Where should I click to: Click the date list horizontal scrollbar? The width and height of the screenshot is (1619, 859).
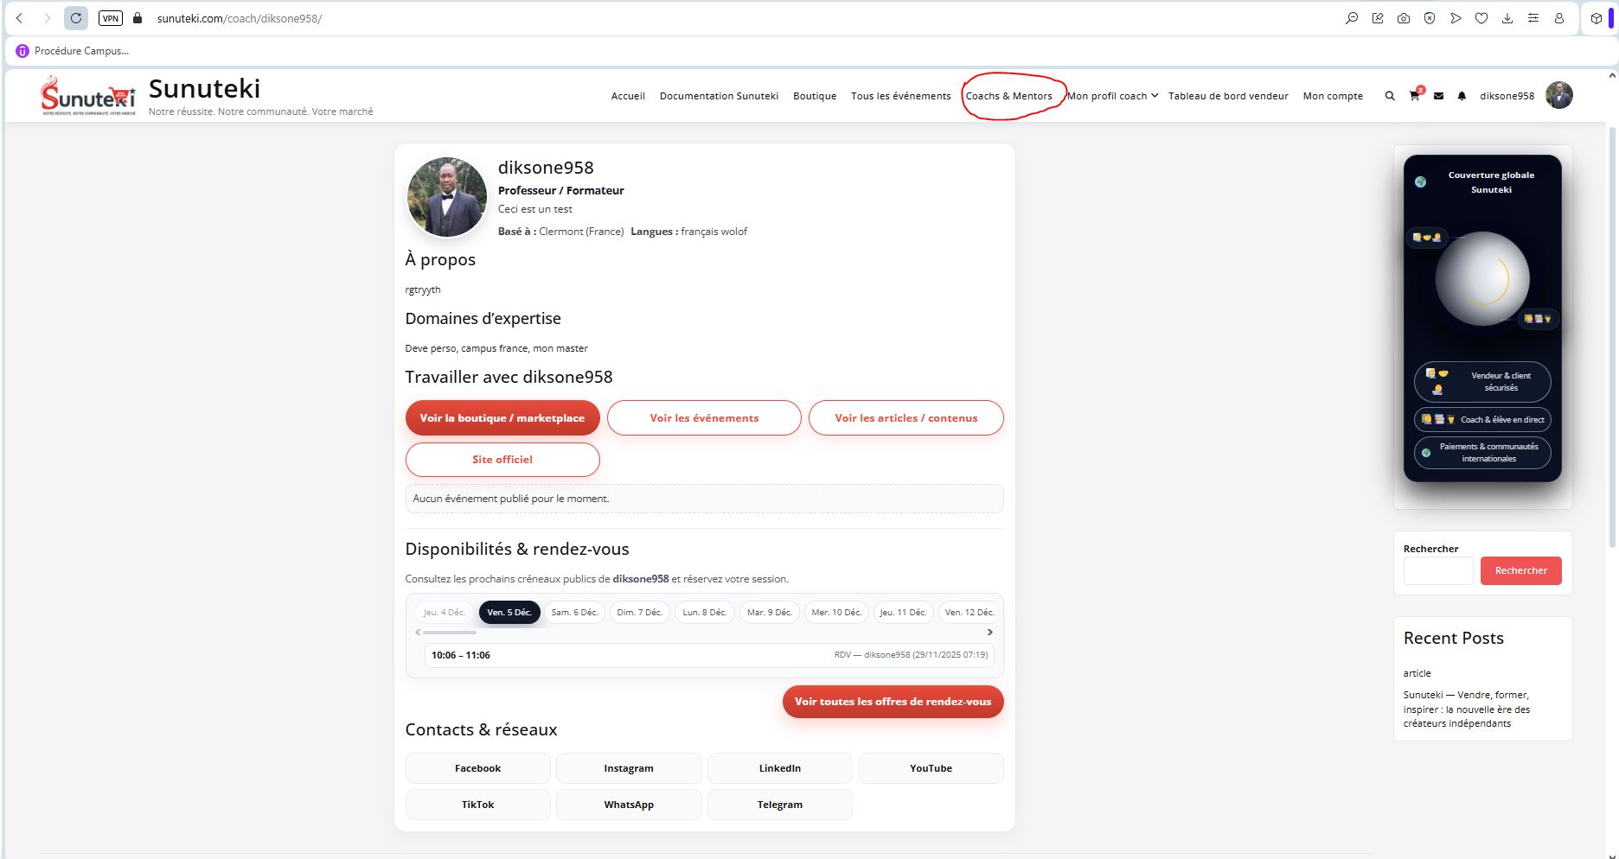tap(450, 632)
